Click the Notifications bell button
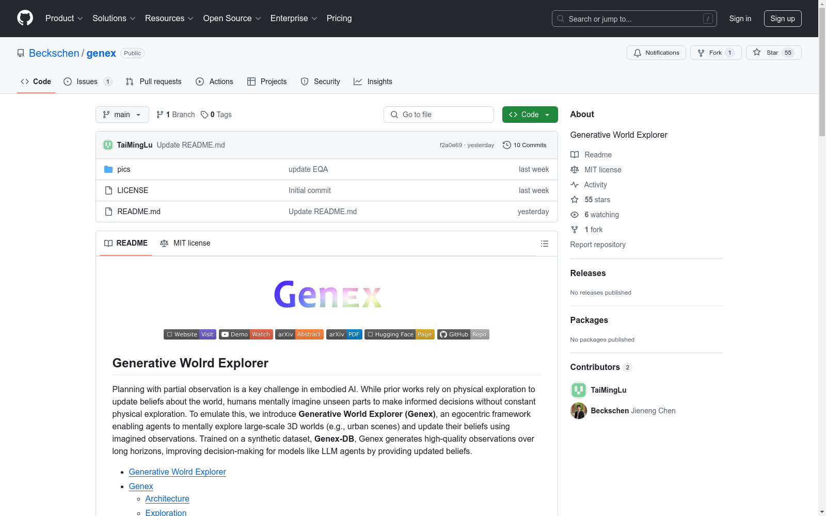The height and width of the screenshot is (516, 826). [656, 53]
